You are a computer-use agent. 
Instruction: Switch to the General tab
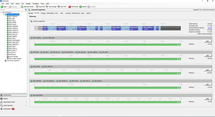click(x=31, y=13)
